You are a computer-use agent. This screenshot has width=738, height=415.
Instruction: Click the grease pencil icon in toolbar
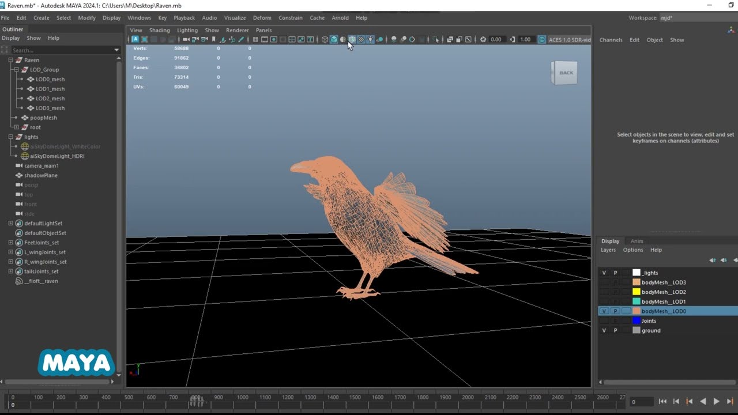coord(242,40)
